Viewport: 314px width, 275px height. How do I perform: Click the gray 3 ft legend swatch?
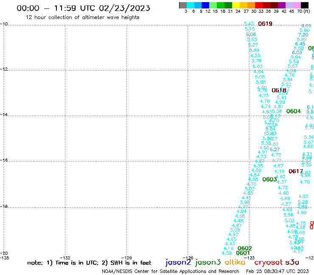pyautogui.click(x=183, y=5)
